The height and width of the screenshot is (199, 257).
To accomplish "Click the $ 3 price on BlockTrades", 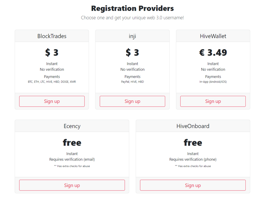I will 52,52.
